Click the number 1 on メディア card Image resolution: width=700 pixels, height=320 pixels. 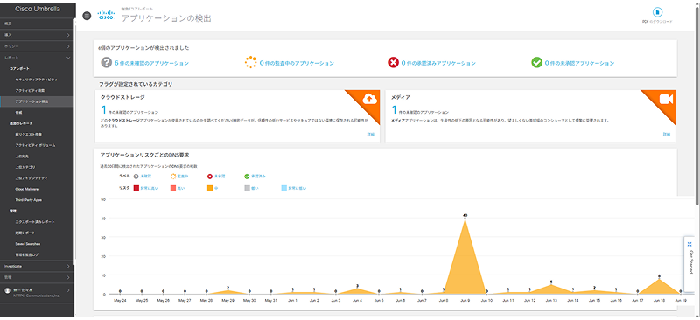pyautogui.click(x=395, y=110)
